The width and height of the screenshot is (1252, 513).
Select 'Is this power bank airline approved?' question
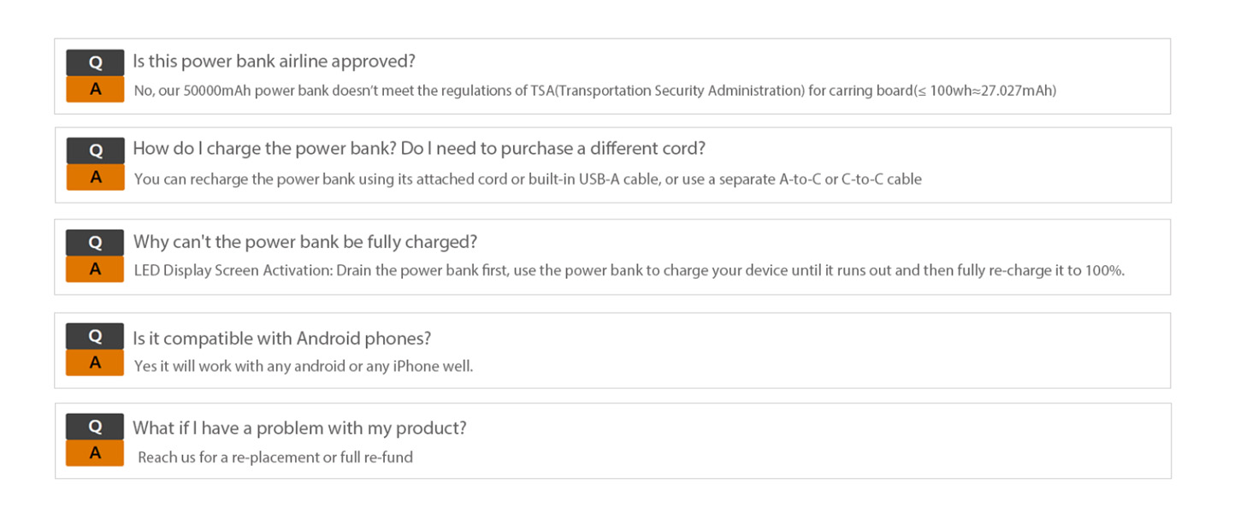274,62
